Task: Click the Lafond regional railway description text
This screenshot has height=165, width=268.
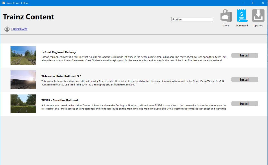Action: click(x=134, y=59)
